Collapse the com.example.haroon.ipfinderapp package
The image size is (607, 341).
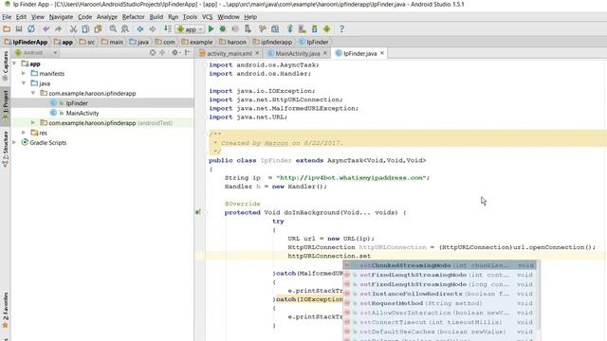point(33,93)
